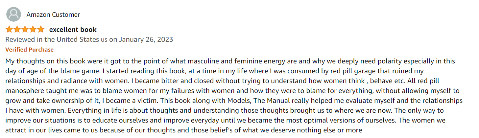This screenshot has height=138, width=479.
Task: Click the "Reviewed in the United States" text
Action: coord(52,39)
